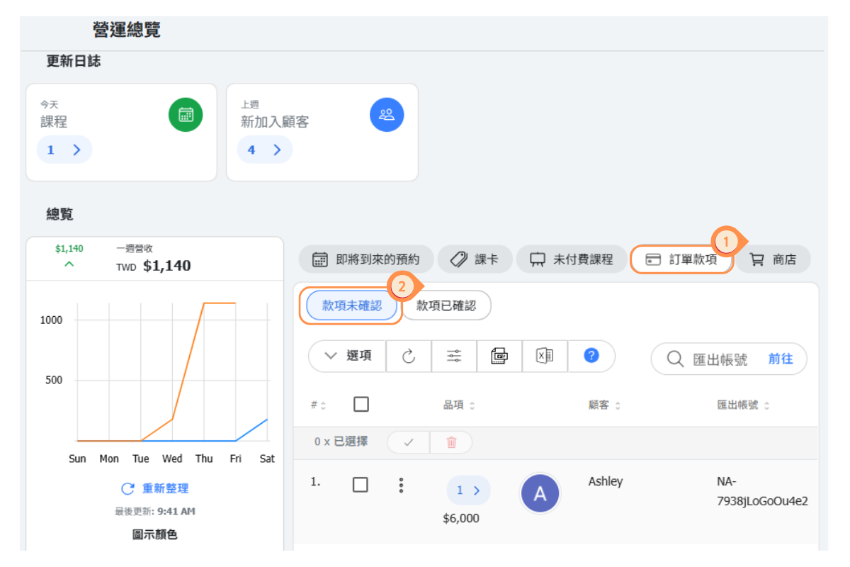Viewport: 850px width, 567px height.
Task: Toggle the select-all checkbox in table header
Action: click(361, 405)
